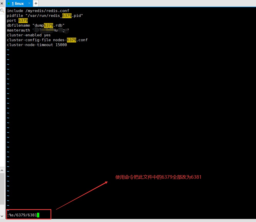Click the line "cluster-enabled yes"

click(29, 35)
